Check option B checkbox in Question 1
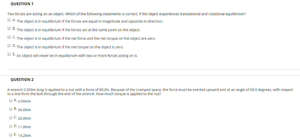The height and width of the screenshot is (138, 300). tap(9, 29)
